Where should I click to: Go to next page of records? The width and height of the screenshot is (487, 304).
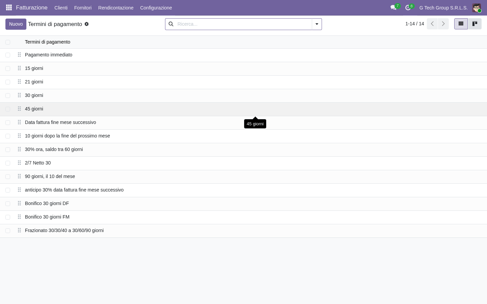(443, 24)
